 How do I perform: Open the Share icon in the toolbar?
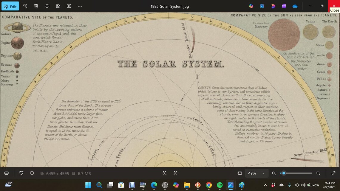[58, 6]
